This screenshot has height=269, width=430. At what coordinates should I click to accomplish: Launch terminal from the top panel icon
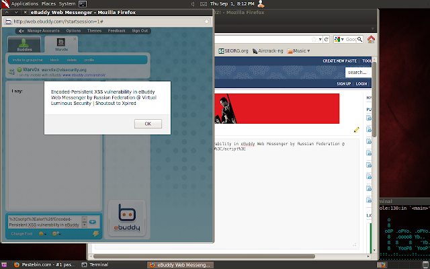[83, 4]
